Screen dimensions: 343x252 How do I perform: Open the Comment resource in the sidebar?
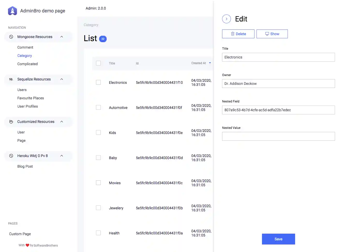[x=25, y=47]
